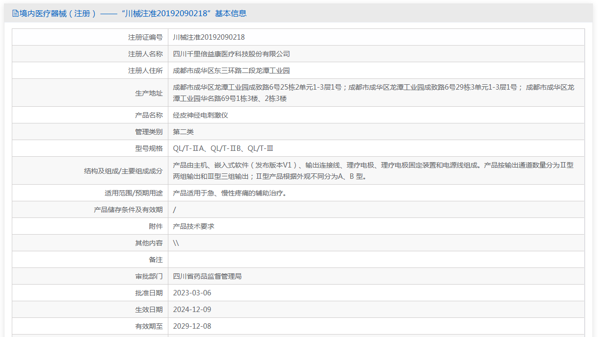
Task: Click the 产品储存条件及有效期 label
Action: pos(128,210)
